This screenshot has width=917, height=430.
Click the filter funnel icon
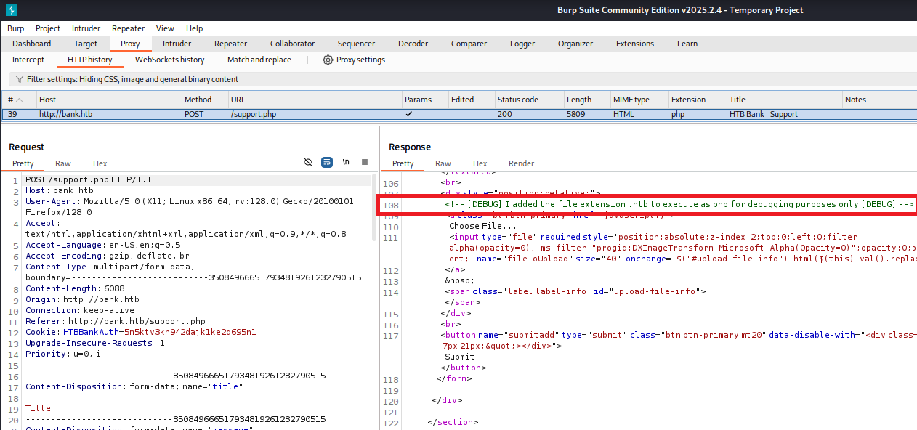(18, 79)
